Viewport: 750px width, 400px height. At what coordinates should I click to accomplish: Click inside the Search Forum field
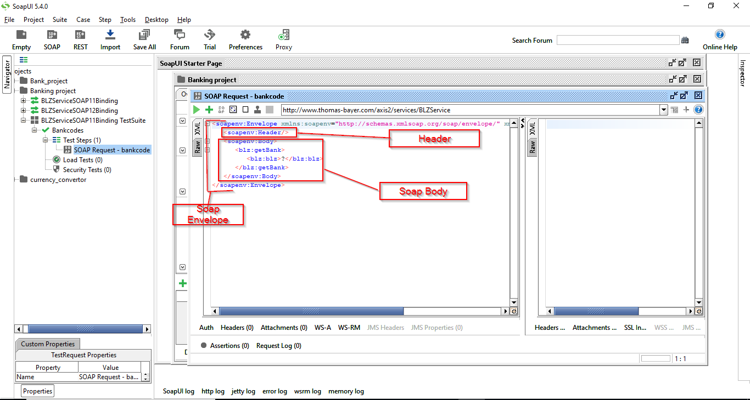[x=618, y=39]
